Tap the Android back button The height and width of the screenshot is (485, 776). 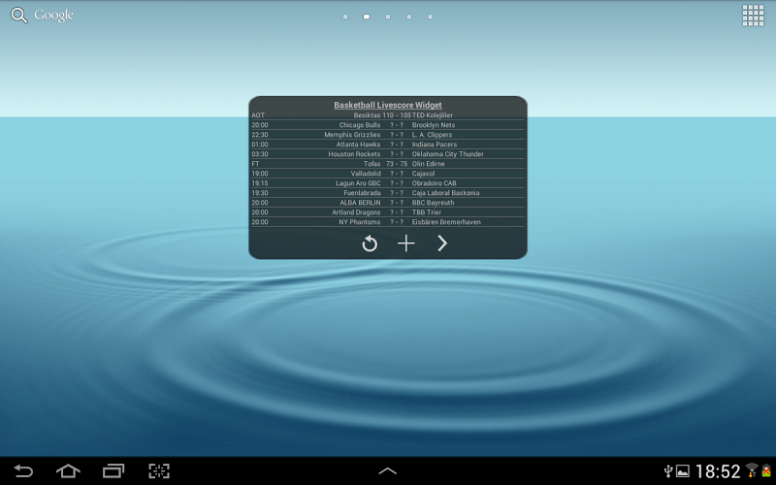coord(22,470)
